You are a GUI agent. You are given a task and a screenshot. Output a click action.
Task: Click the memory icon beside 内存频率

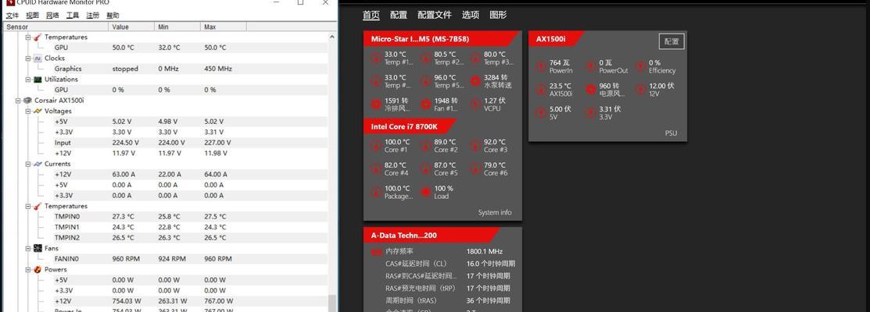[x=376, y=252]
